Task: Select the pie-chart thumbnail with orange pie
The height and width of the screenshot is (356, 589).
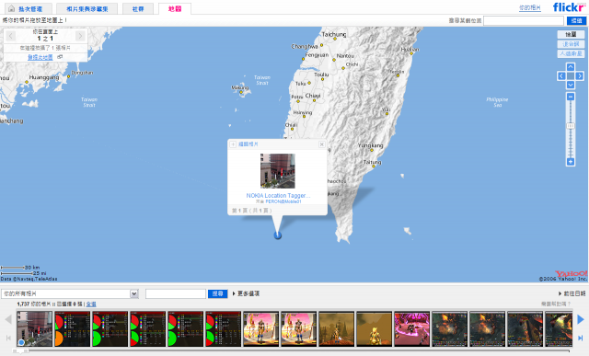Action: pos(73,329)
